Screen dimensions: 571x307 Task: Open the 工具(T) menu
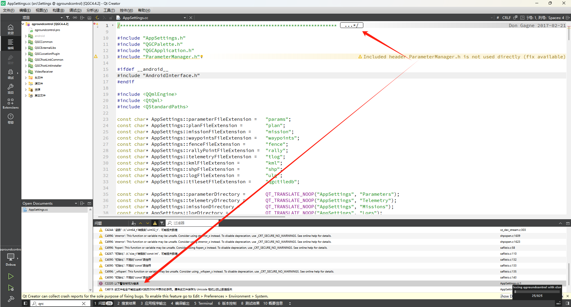pos(109,10)
